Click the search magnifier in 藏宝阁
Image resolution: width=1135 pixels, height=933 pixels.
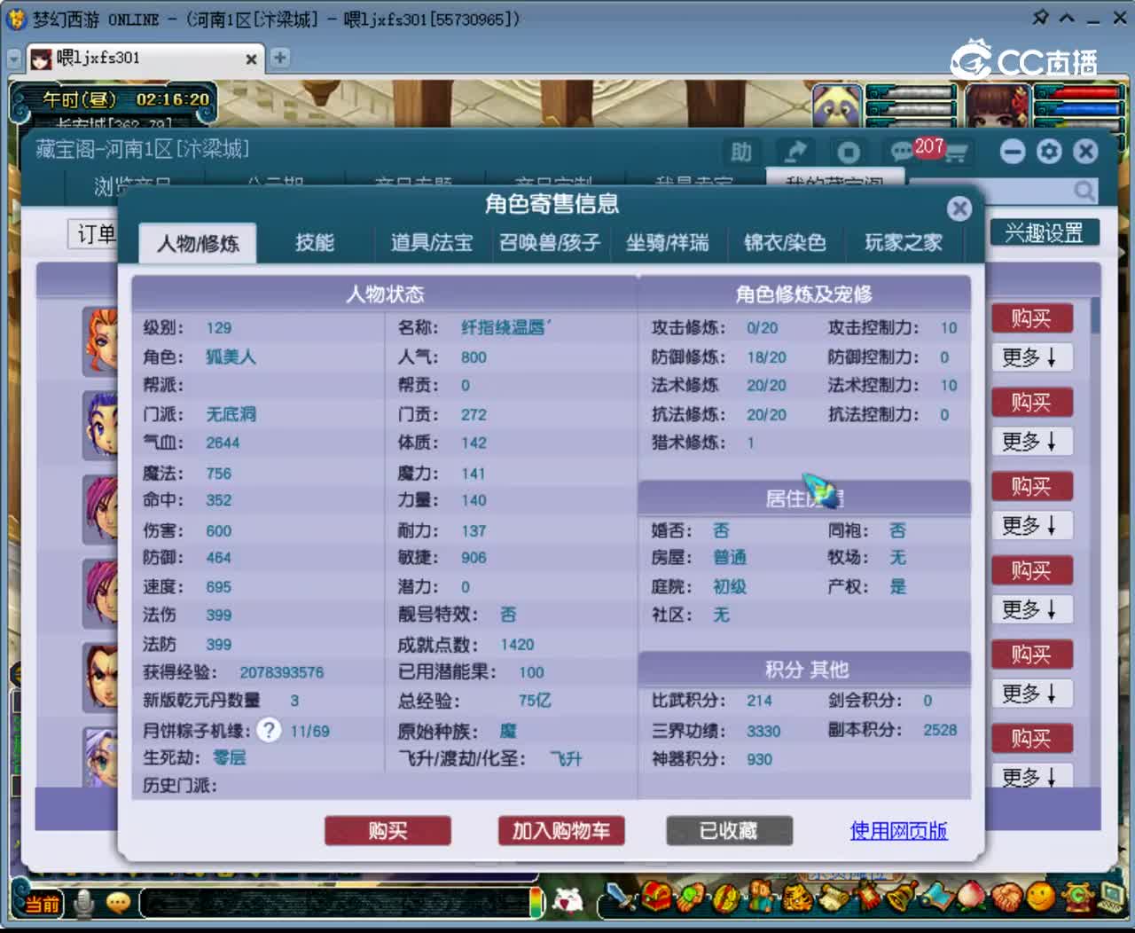point(1084,191)
